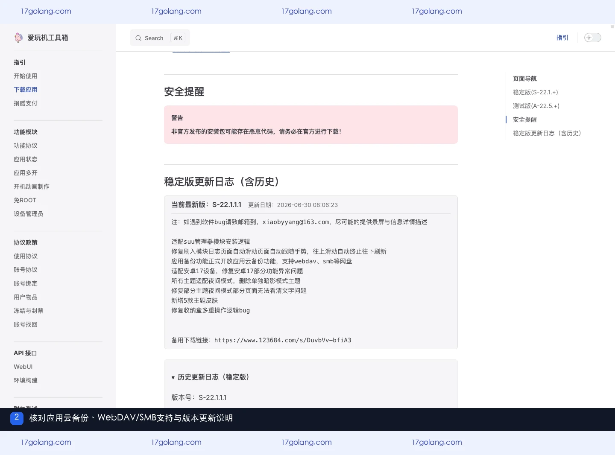Go to 捐赠支付 page
The width and height of the screenshot is (615, 455).
pos(26,103)
